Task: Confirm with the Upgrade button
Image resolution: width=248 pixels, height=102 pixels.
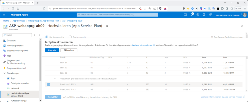Action: (x=52, y=50)
